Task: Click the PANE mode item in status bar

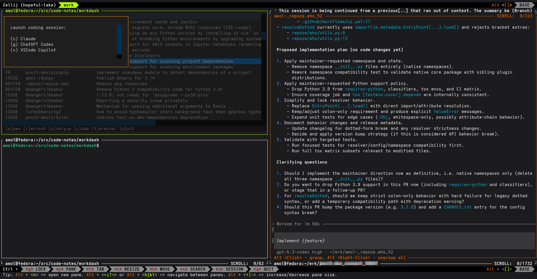Action: pyautogui.click(x=66, y=269)
